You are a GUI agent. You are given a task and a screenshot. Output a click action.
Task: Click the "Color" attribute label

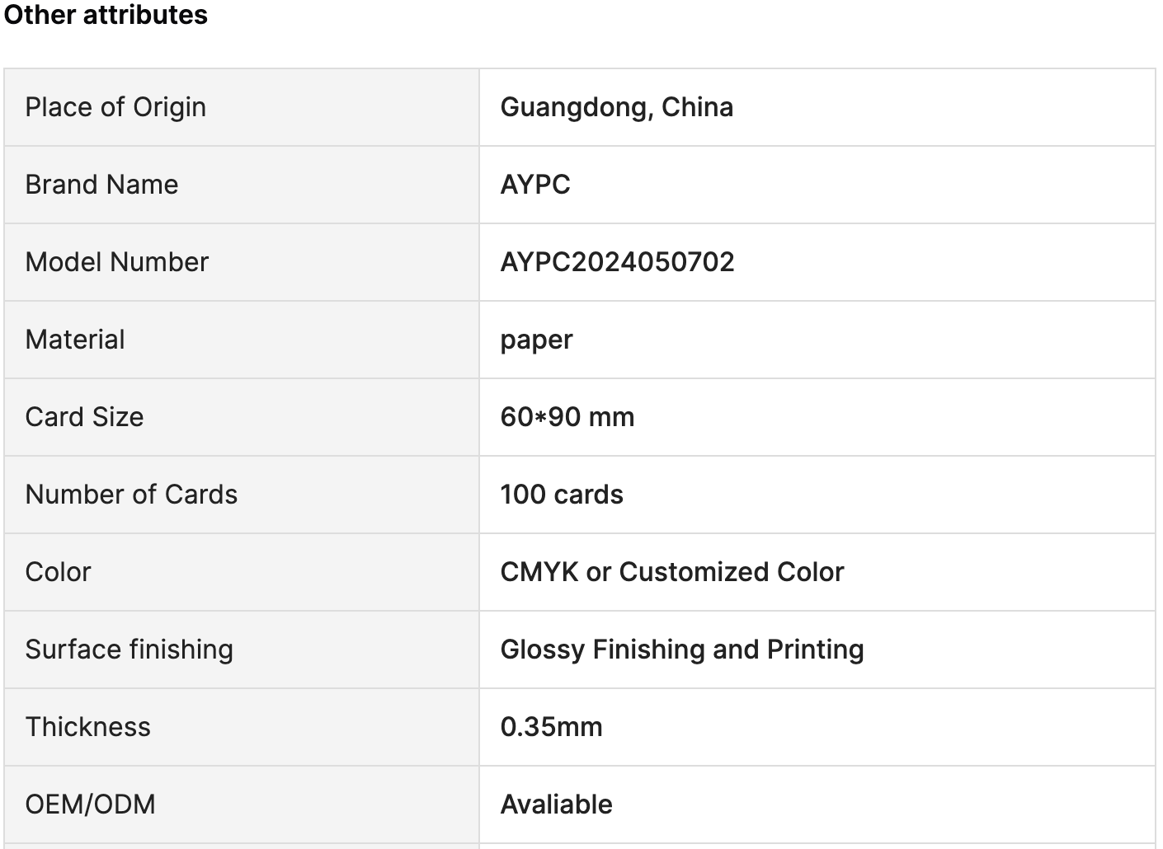(x=58, y=572)
